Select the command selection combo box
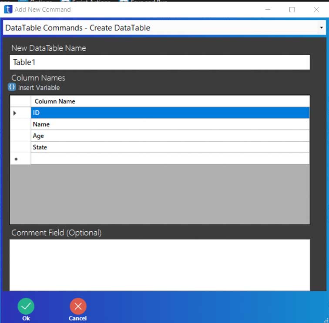This screenshot has width=329, height=323. coord(164,28)
